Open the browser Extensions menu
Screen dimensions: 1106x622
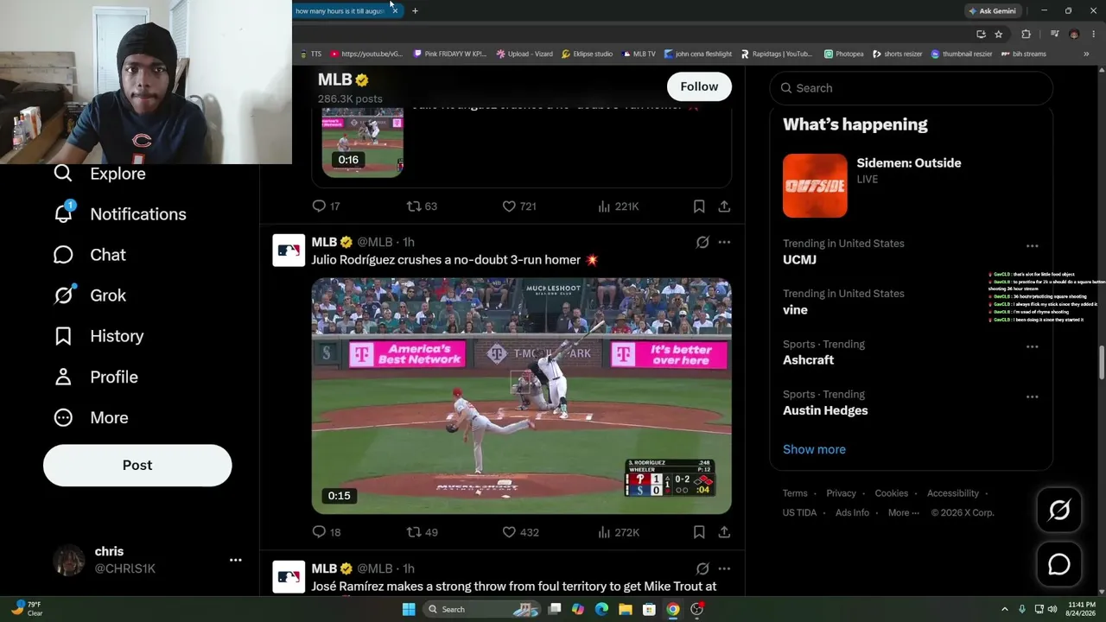(1026, 35)
